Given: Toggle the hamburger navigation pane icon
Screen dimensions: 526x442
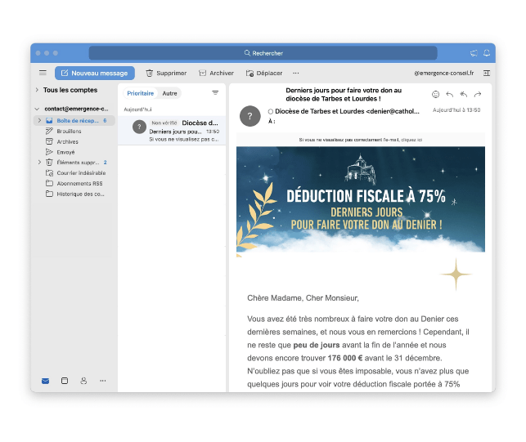Looking at the screenshot, I should click(43, 73).
